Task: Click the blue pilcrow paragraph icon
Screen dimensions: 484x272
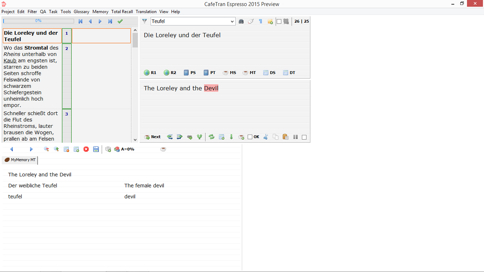Action: [260, 21]
